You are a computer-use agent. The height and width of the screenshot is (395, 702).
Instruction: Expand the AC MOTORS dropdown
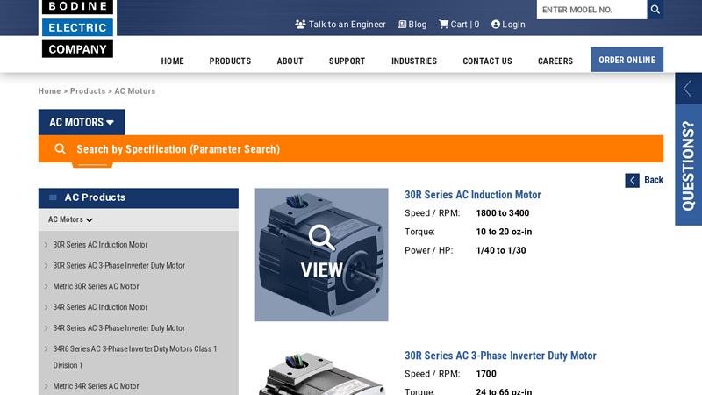coord(82,122)
